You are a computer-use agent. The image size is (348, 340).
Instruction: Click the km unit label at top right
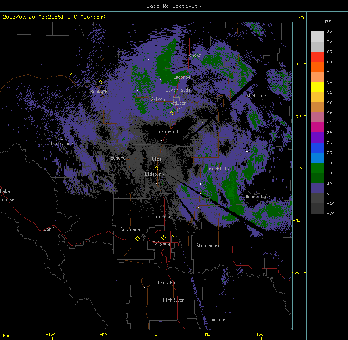[301, 17]
